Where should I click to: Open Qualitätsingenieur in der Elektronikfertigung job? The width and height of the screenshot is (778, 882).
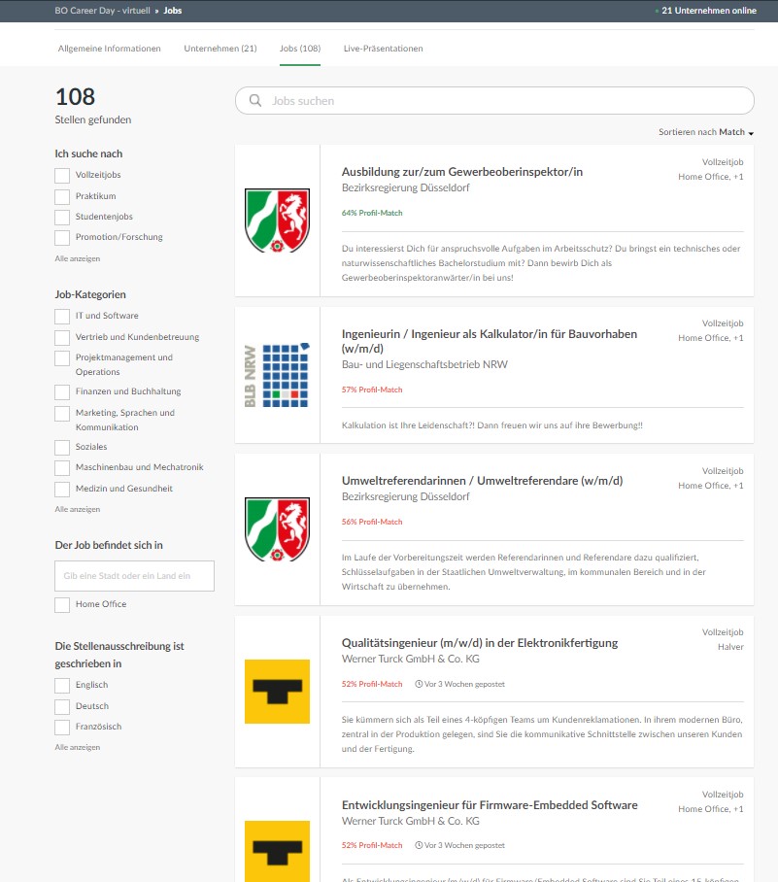tap(479, 642)
